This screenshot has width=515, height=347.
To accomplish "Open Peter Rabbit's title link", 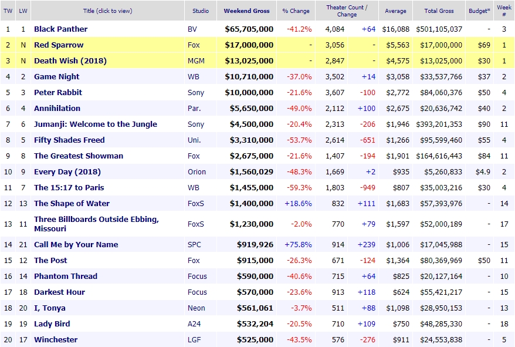I will pos(58,92).
